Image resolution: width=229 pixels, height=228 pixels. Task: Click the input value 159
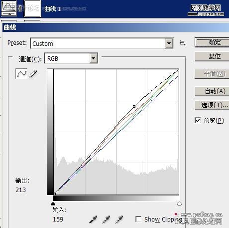pyautogui.click(x=58, y=220)
